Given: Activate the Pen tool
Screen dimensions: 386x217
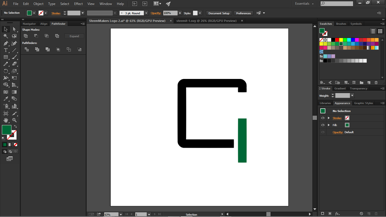Looking at the screenshot, I should click(6, 43).
